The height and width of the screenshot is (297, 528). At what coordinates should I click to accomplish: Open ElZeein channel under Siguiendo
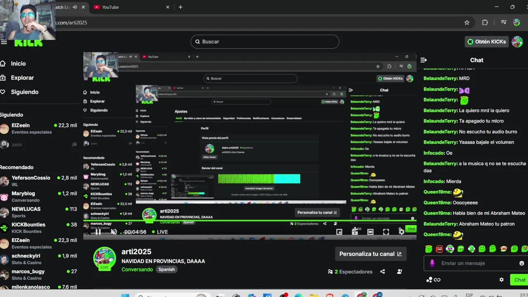point(39,129)
